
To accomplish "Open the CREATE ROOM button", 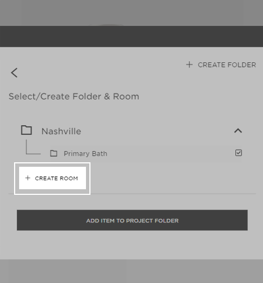I will [x=52, y=178].
